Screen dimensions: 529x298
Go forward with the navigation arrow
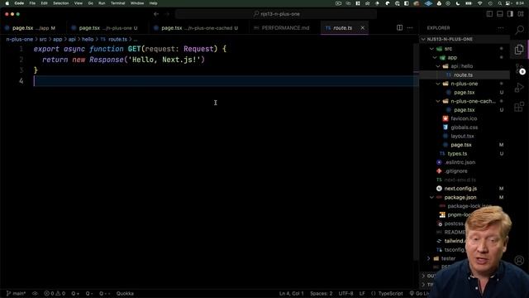[167, 14]
